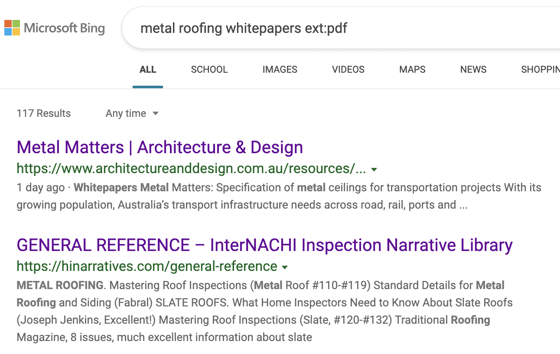Viewport: 560px width, 354px height.
Task: Open the NEWS search tab
Action: 473,69
